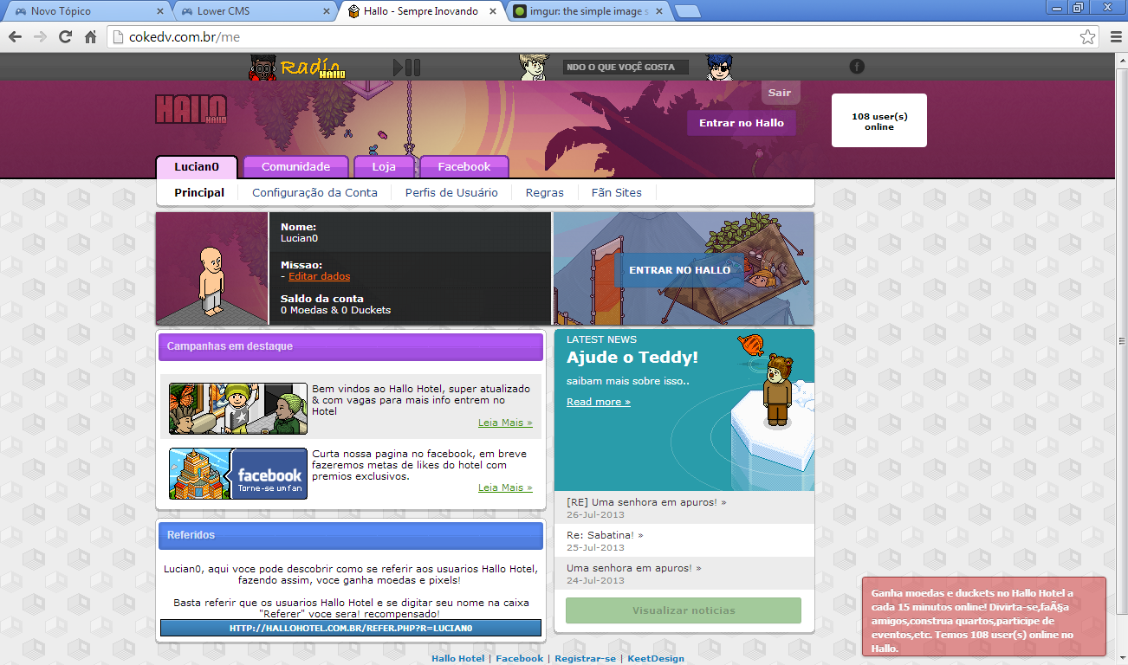Click the browser back arrow
1128x665 pixels.
15,37
